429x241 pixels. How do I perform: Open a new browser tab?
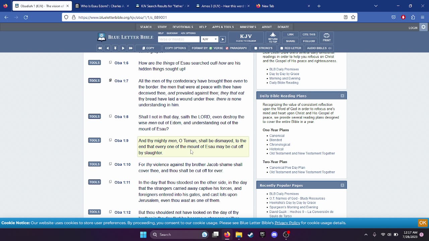click(319, 6)
